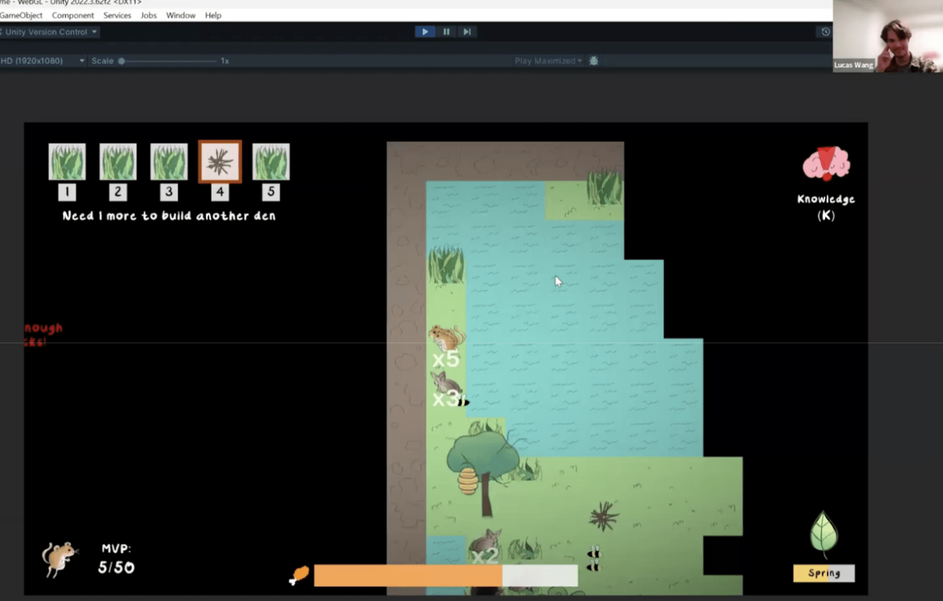Click the twig pile on the grass
Image resolution: width=943 pixels, height=601 pixels.
(603, 516)
